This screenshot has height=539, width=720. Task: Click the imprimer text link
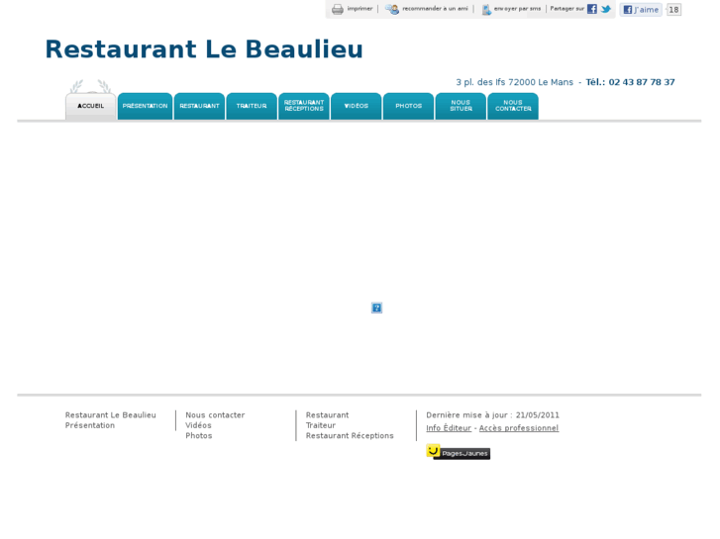(x=360, y=9)
